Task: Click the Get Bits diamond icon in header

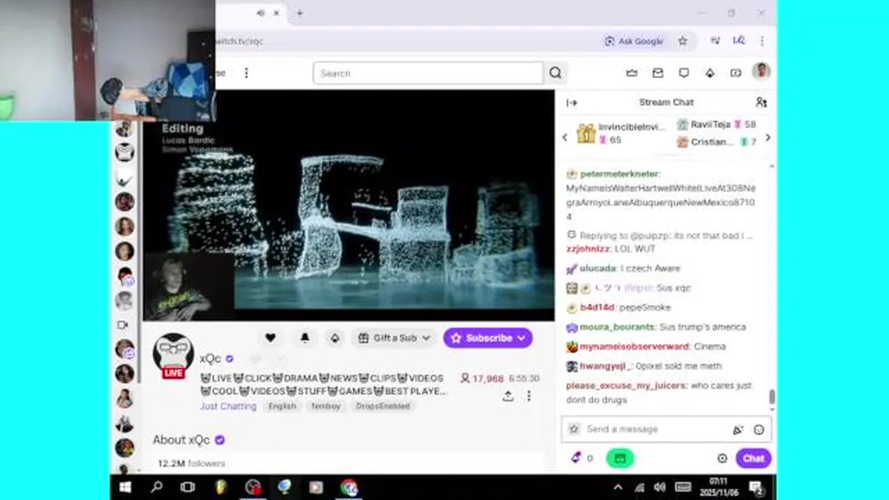Action: click(710, 73)
